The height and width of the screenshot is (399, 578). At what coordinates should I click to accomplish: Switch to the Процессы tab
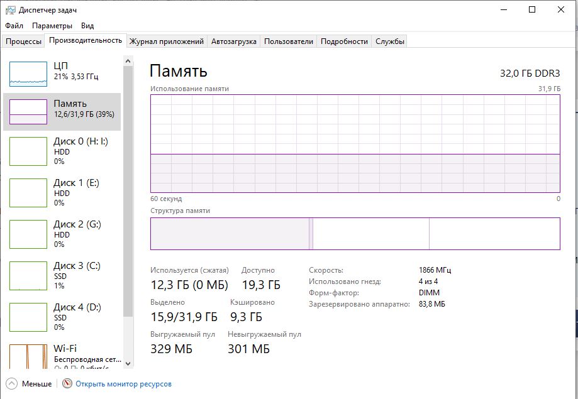click(23, 41)
